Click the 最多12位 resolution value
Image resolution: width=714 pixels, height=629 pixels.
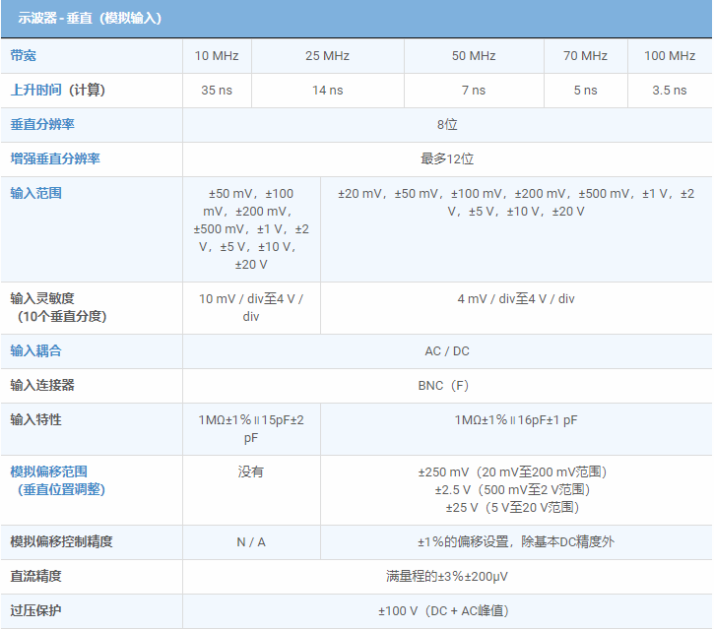pos(447,159)
